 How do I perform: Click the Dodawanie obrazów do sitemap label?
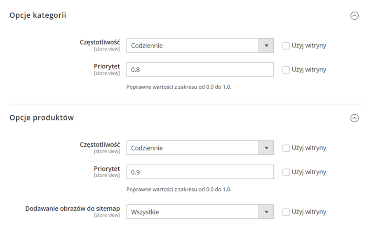pyautogui.click(x=73, y=209)
